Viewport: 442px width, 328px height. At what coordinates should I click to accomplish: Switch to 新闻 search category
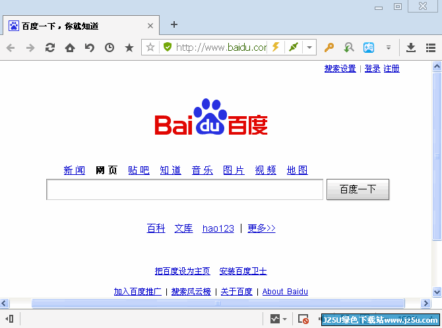[75, 170]
